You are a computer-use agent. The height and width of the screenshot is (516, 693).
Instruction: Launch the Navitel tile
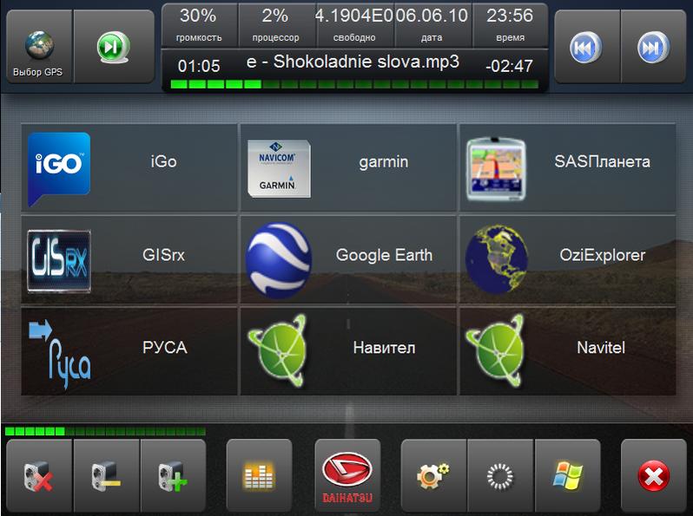566,350
